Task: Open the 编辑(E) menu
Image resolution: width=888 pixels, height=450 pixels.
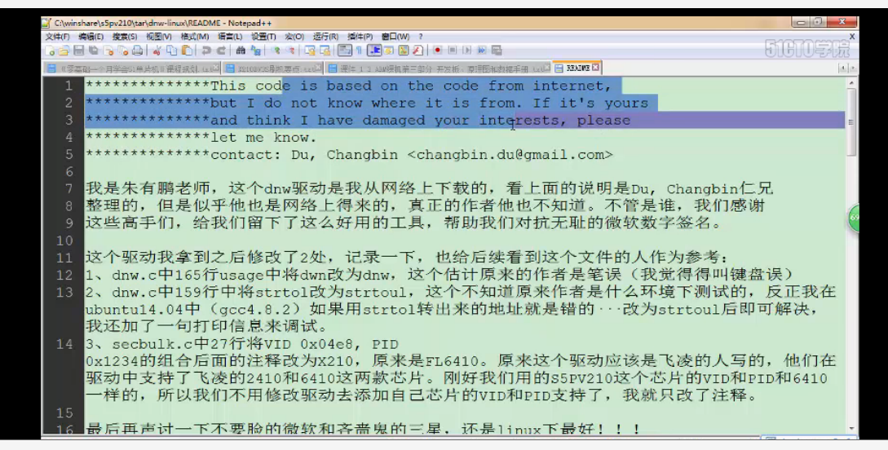Action: 91,36
